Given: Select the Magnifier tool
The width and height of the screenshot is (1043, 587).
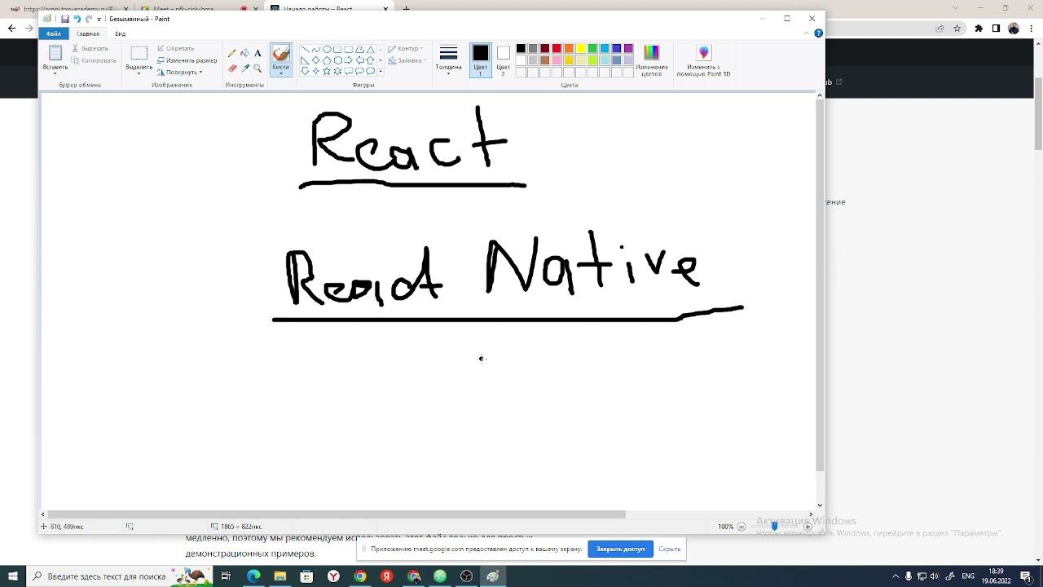Looking at the screenshot, I should pos(257,68).
